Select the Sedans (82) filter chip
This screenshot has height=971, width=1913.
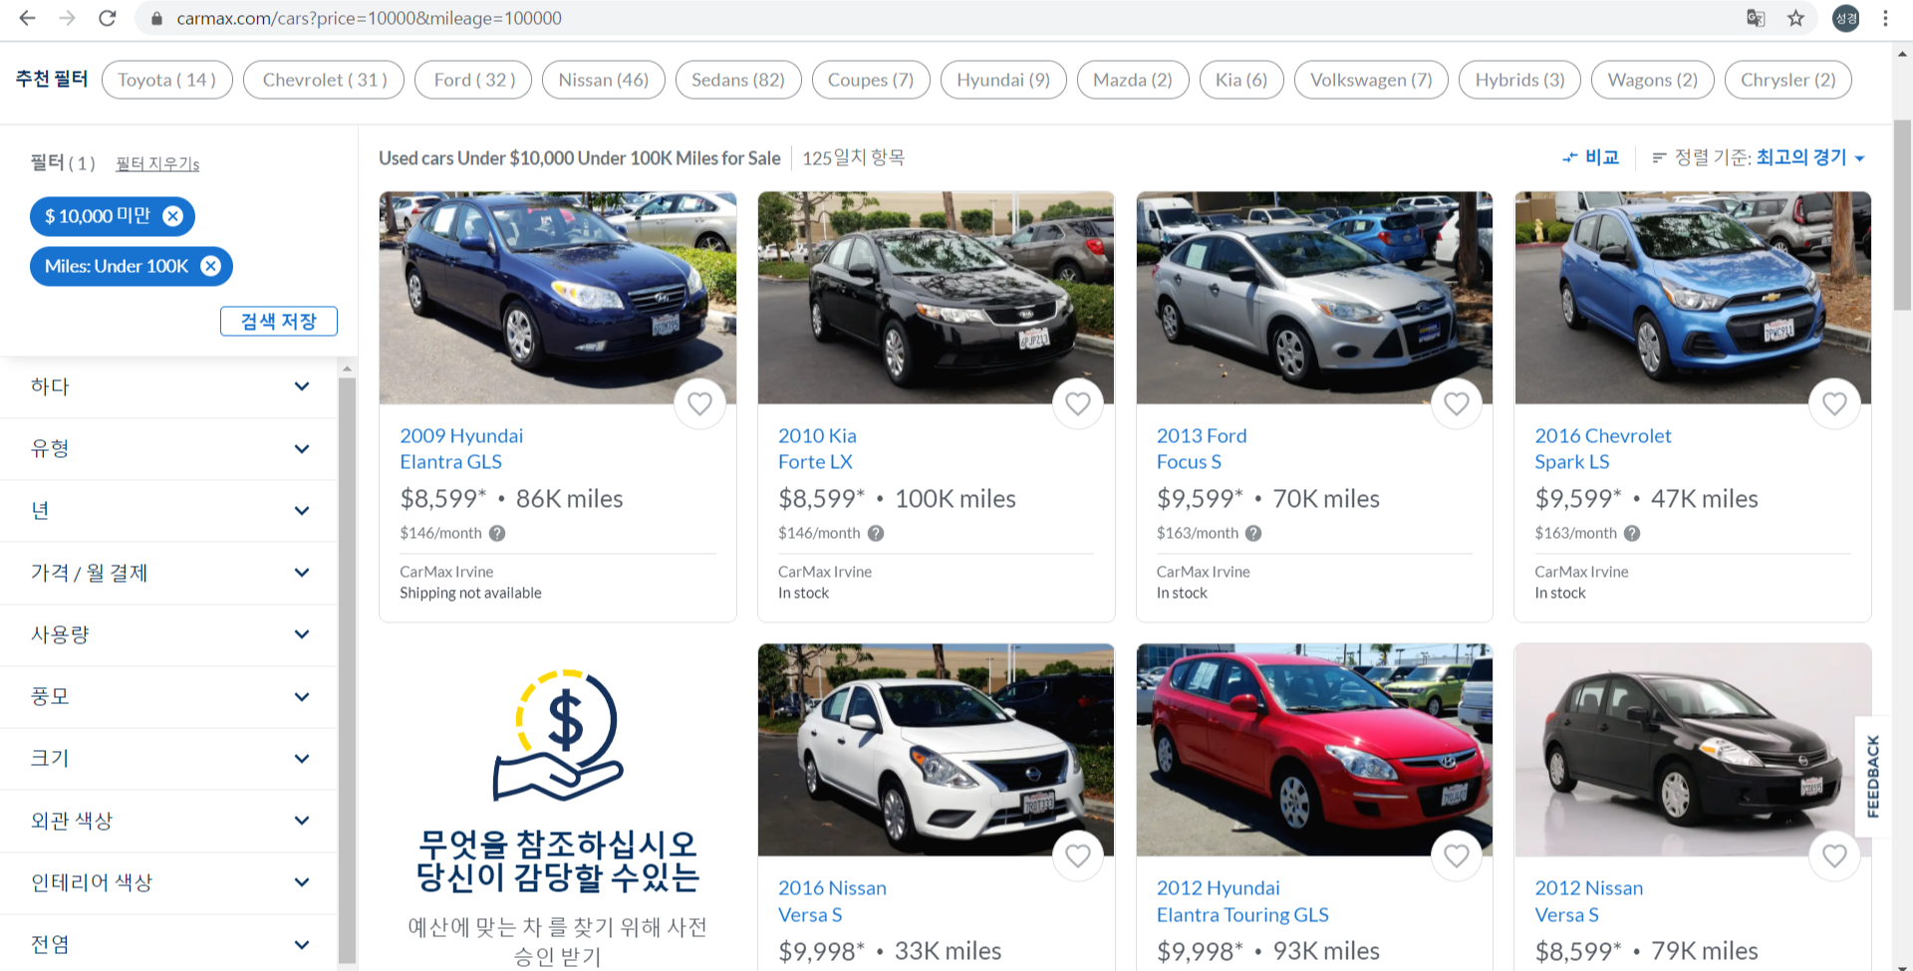(x=738, y=80)
